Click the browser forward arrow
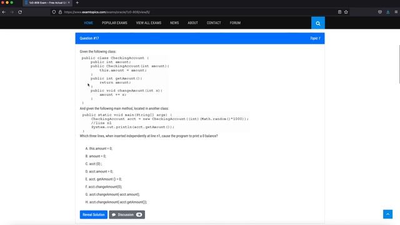The image size is (400, 225). [12, 12]
